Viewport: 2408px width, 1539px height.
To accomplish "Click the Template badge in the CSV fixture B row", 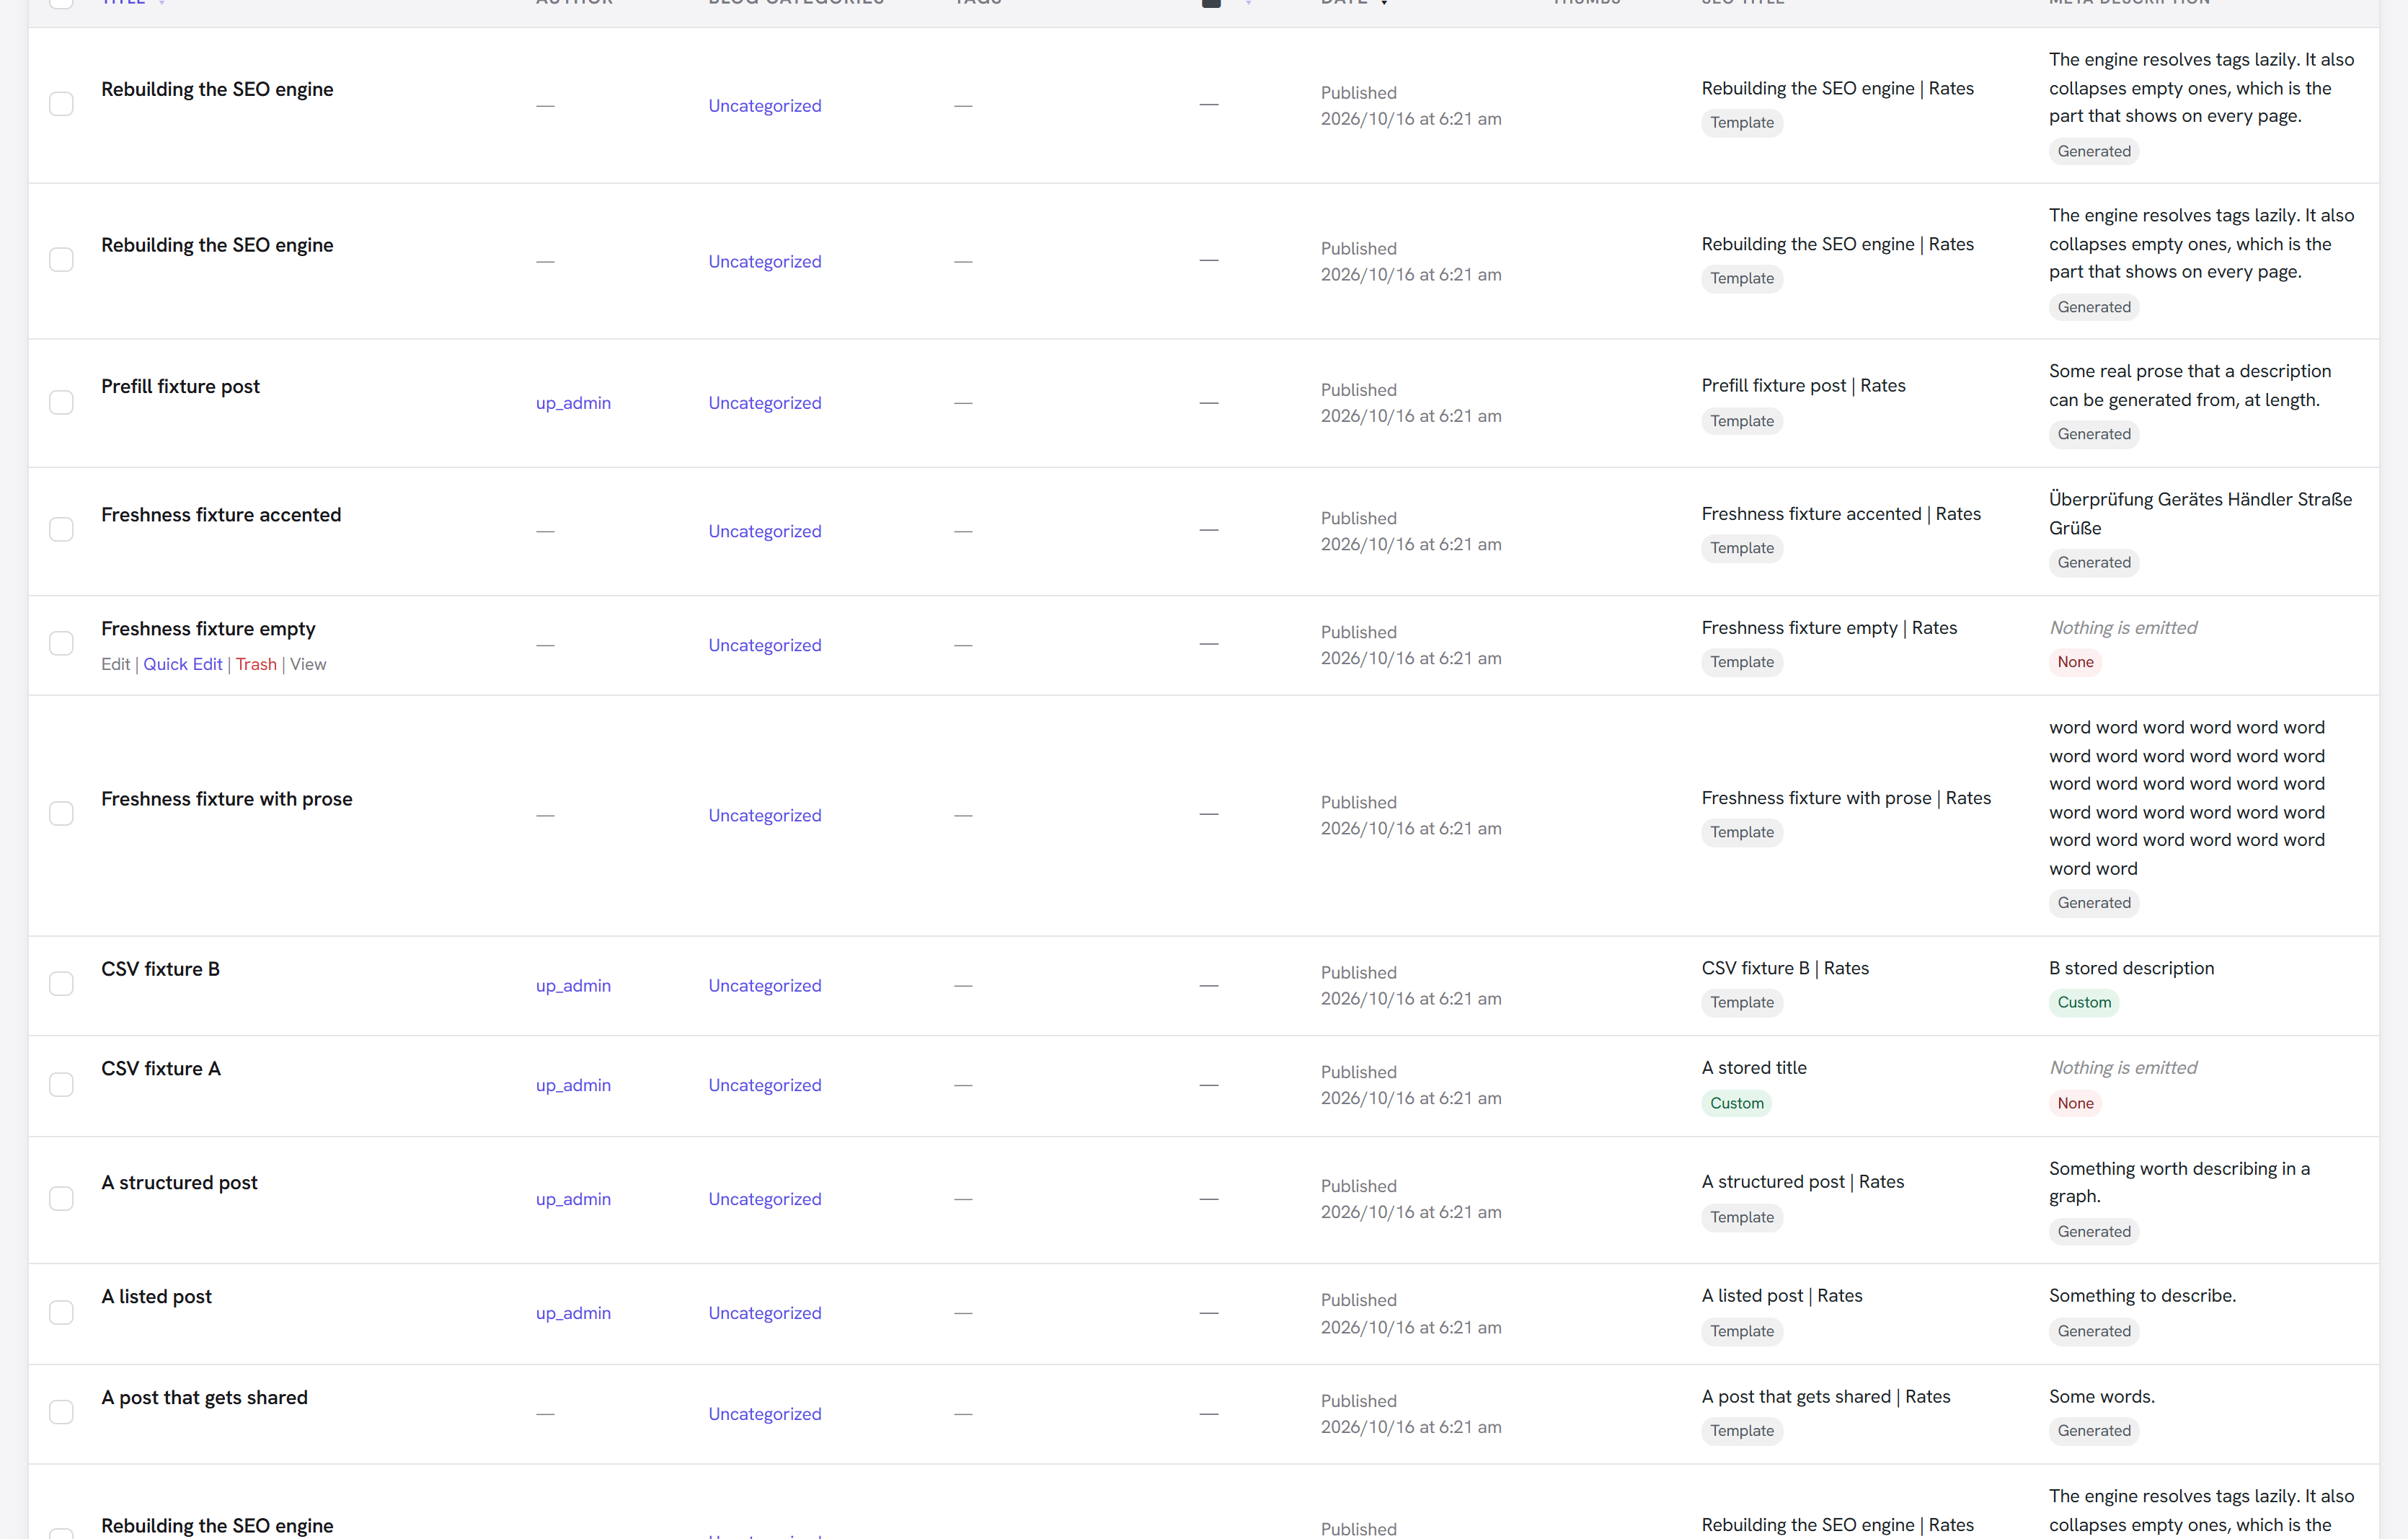I will point(1741,1002).
